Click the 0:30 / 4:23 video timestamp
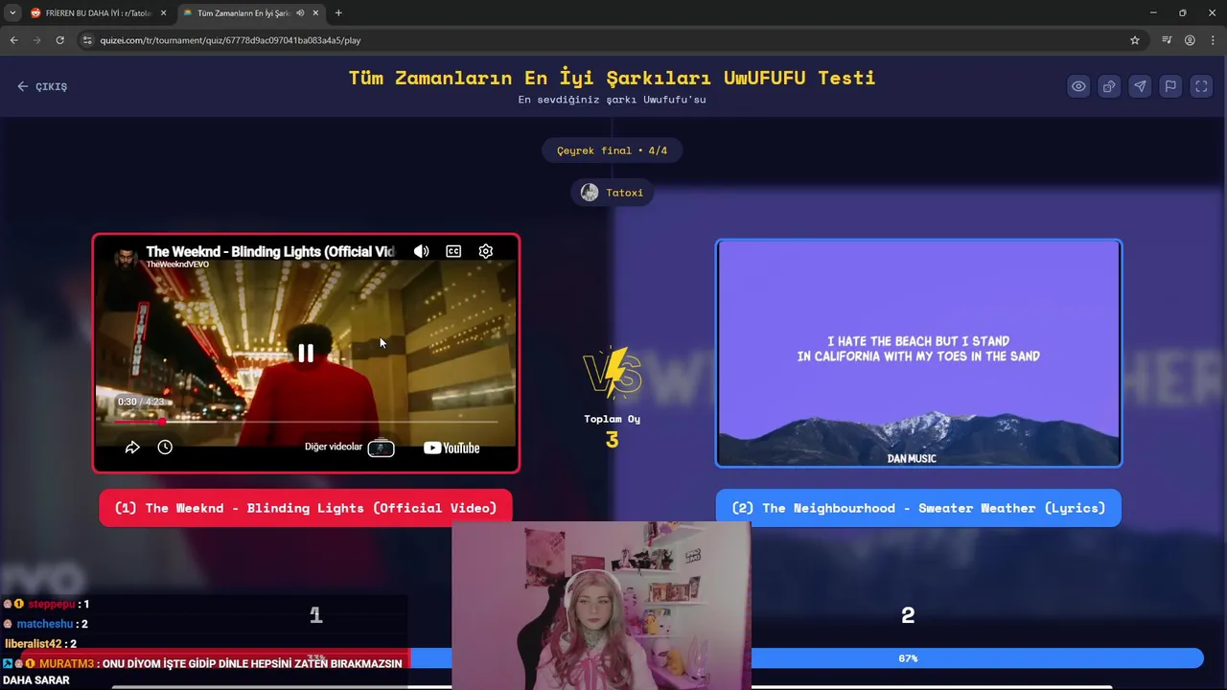The height and width of the screenshot is (690, 1227). [x=141, y=402]
